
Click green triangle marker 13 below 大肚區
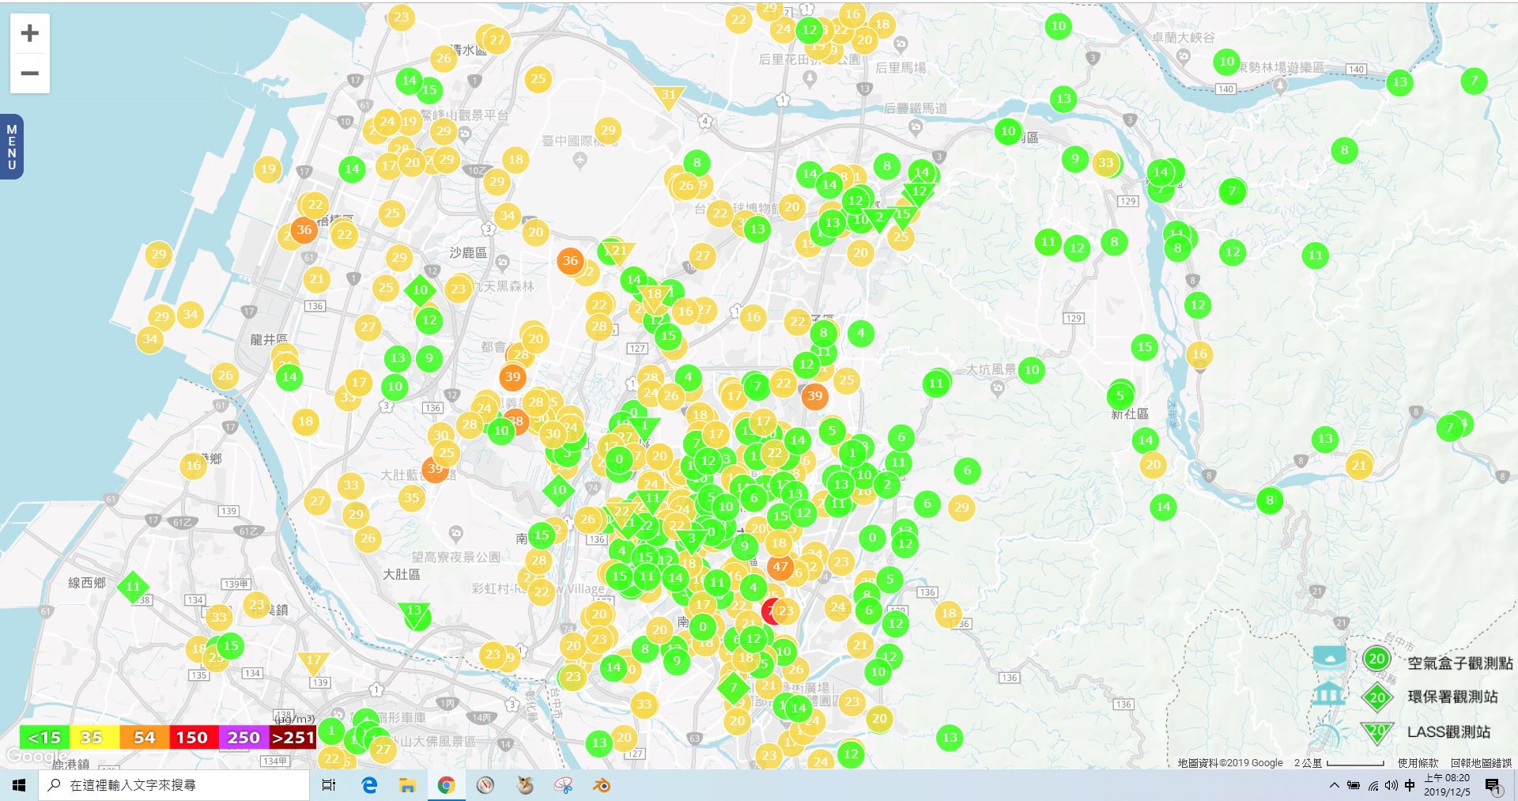tap(414, 613)
